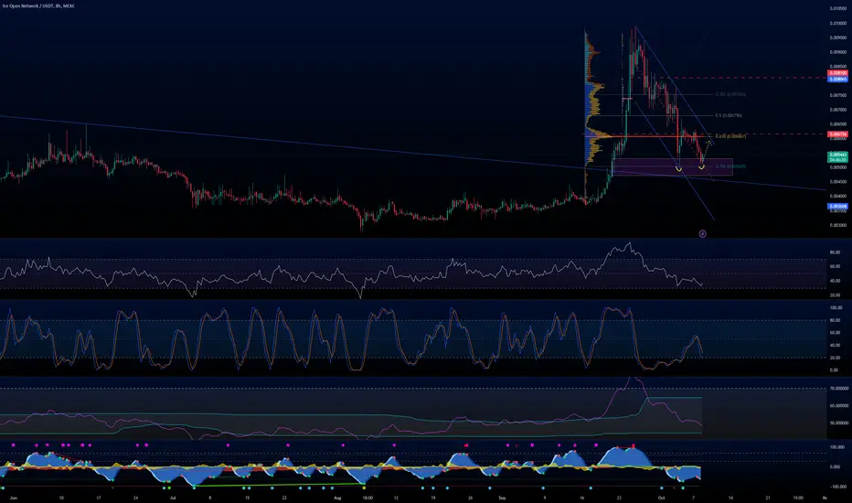Click the 50.000000 value on the third indicator axis
The width and height of the screenshot is (852, 503).
(x=839, y=423)
